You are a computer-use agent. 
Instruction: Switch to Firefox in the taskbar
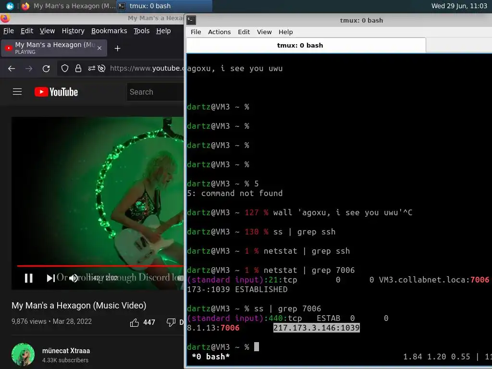pyautogui.click(x=69, y=6)
